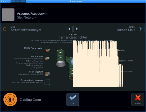
Task: Select previous ship class arrow
Action: (x=69, y=29)
